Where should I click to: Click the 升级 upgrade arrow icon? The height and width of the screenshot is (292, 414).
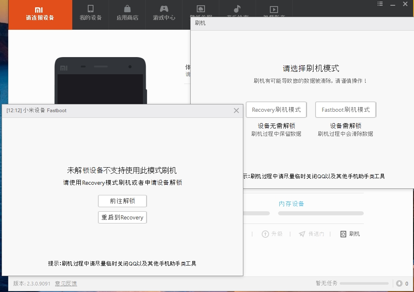265,234
